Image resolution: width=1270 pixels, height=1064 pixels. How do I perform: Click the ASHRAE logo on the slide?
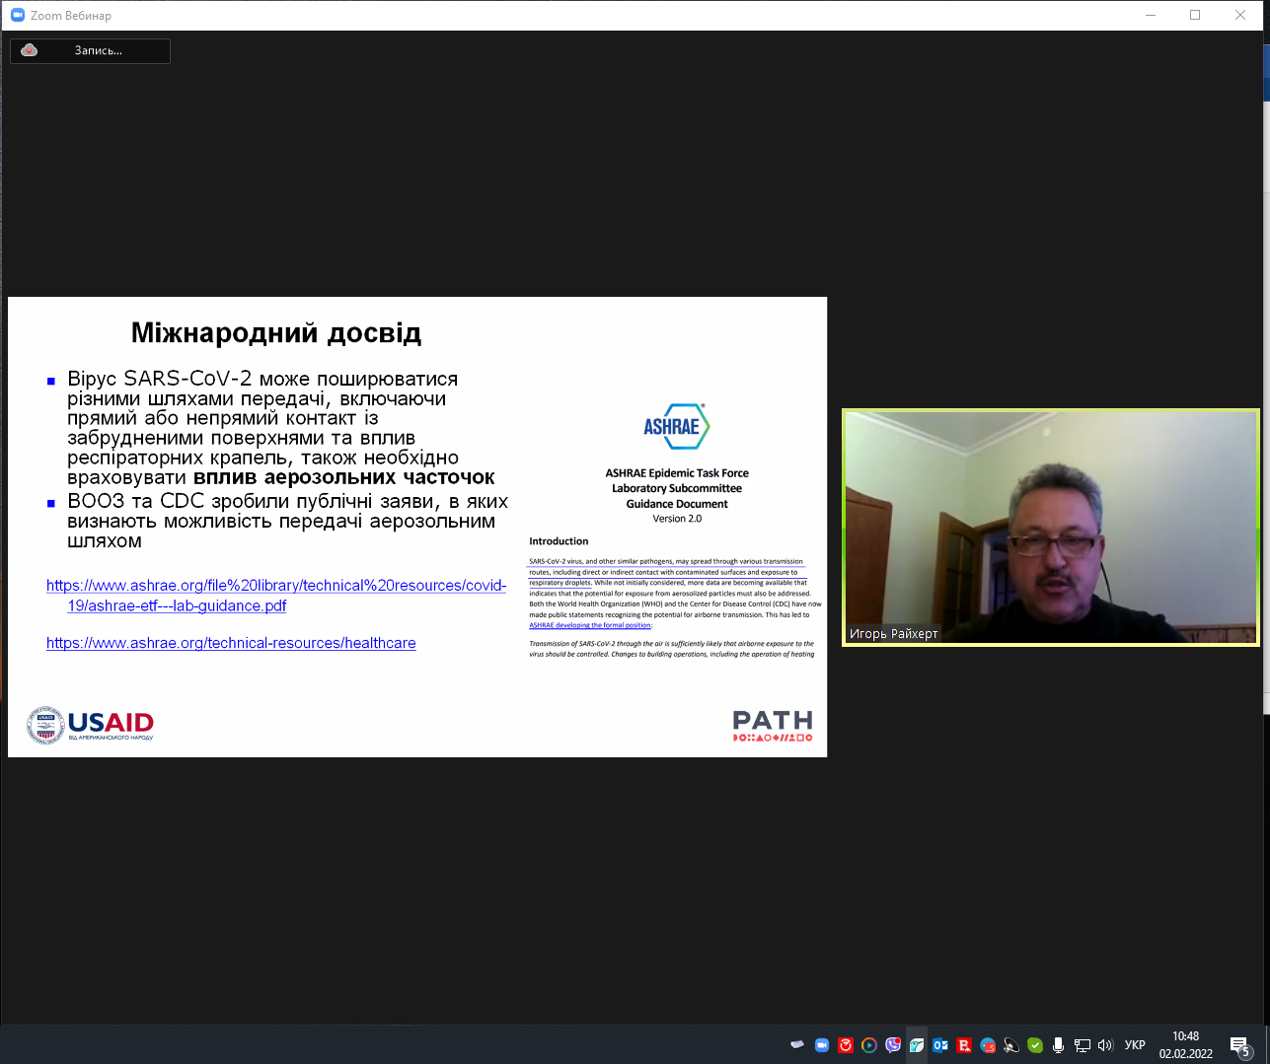coord(676,426)
